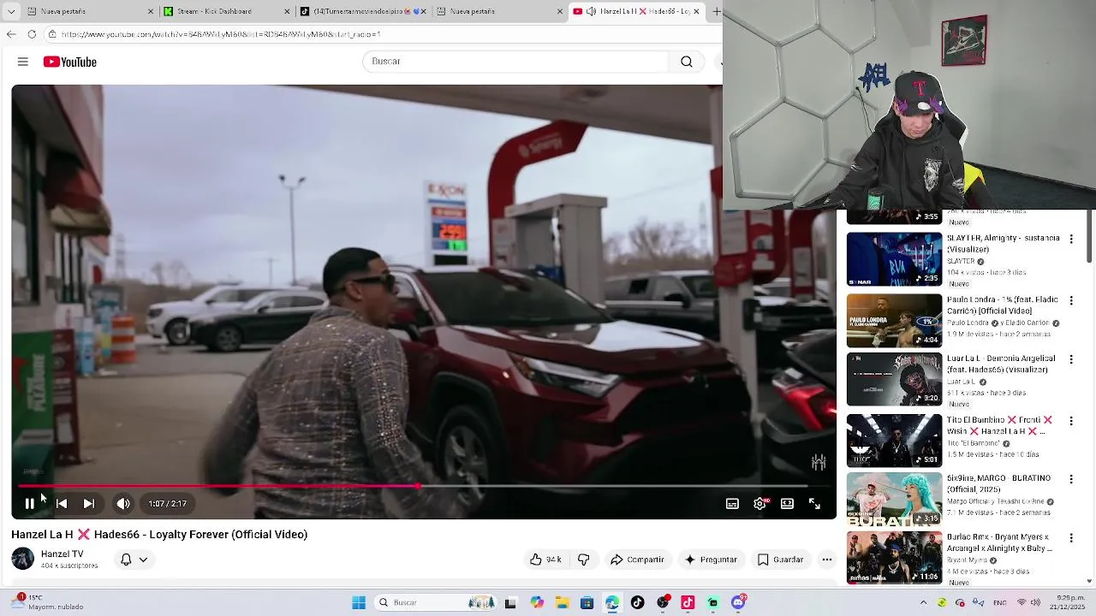1096x616 pixels.
Task: Open Copilot from the taskbar
Action: [537, 602]
